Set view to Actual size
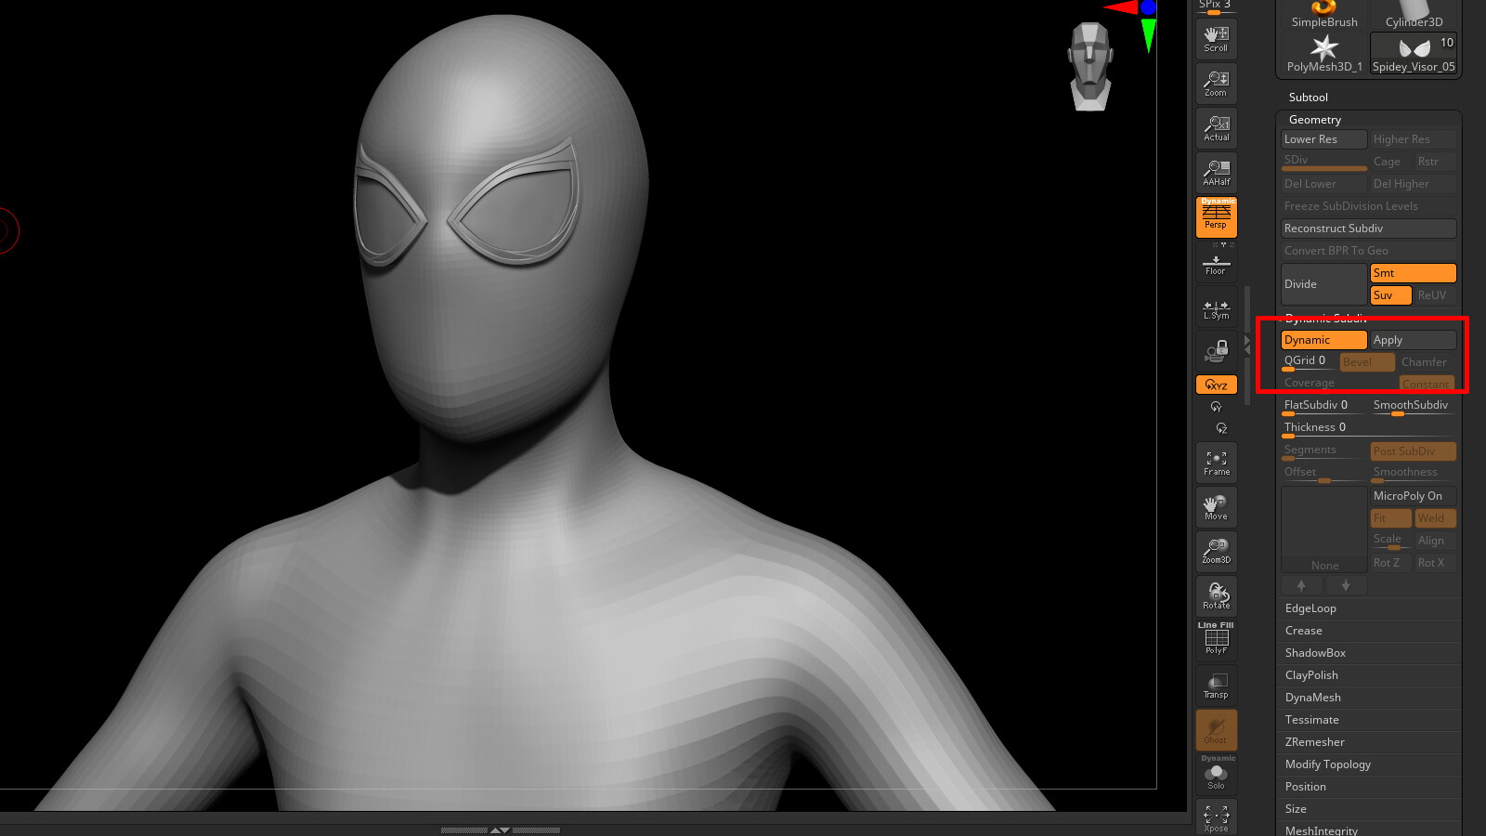 1216,128
